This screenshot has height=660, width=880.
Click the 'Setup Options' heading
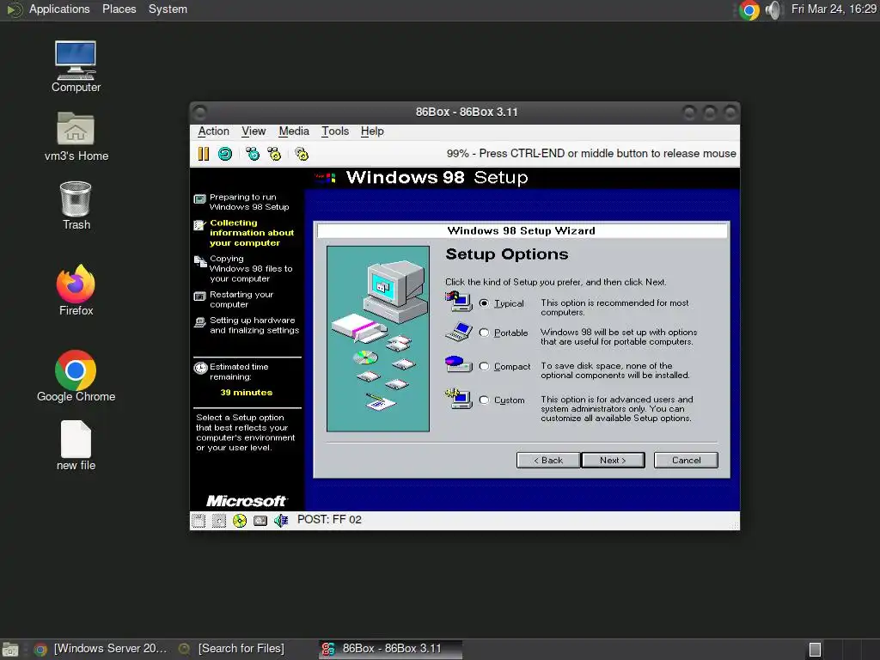(507, 254)
